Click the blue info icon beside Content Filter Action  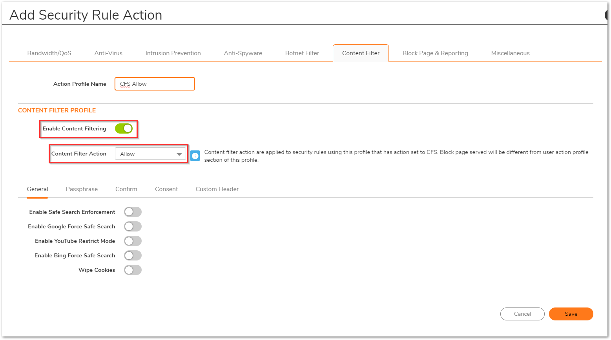click(x=195, y=156)
